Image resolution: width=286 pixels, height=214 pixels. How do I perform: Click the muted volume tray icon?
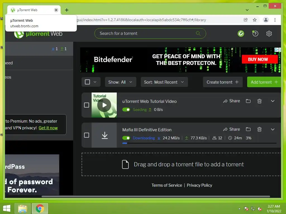260,209
